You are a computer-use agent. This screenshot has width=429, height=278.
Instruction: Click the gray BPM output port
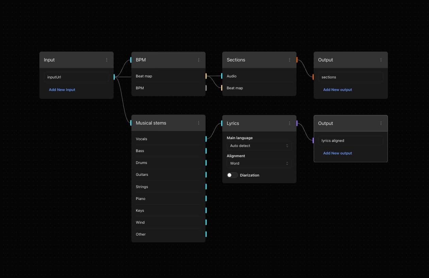point(206,88)
